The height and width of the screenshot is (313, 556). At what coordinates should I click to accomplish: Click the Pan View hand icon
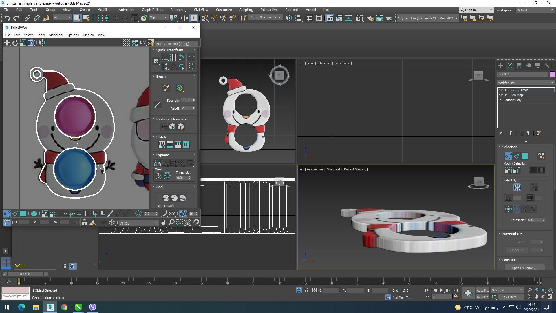[x=163, y=223]
